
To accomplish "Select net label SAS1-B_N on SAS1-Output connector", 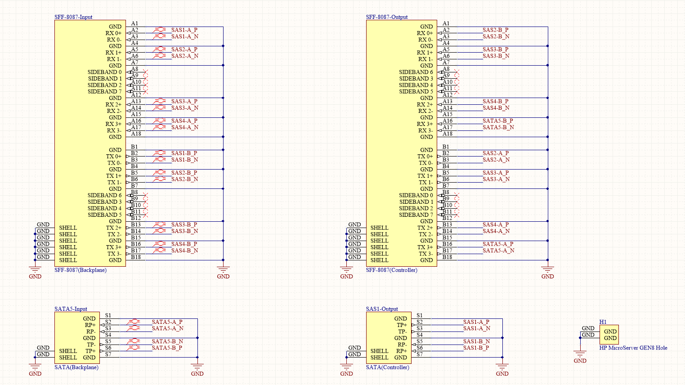I will (477, 341).
